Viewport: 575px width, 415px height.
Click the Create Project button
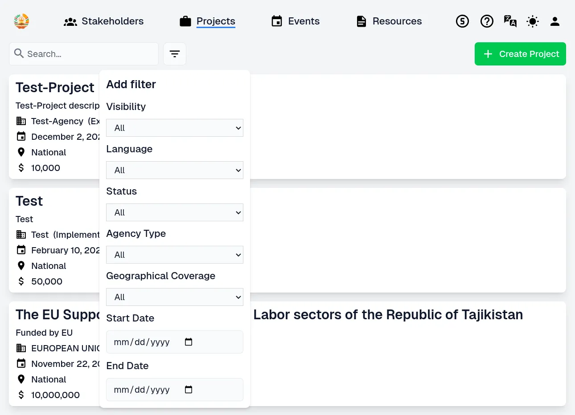[520, 54]
